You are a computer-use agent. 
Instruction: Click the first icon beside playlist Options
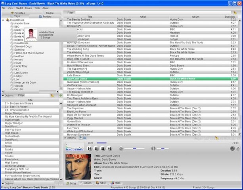80,138
